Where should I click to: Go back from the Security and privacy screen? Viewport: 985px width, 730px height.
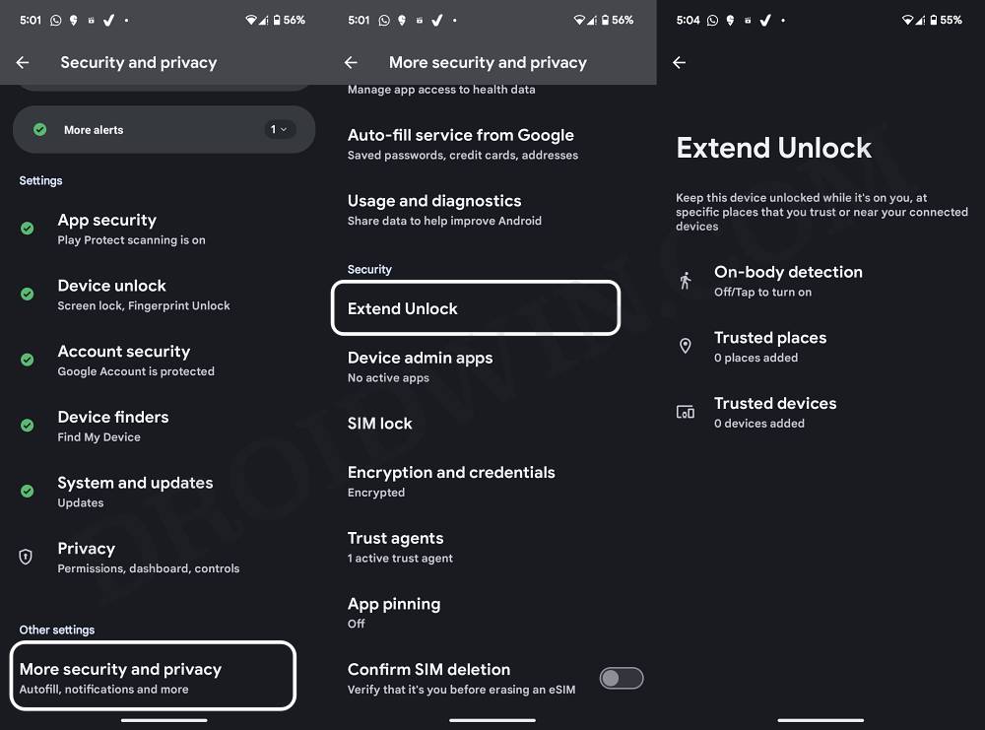pos(22,62)
